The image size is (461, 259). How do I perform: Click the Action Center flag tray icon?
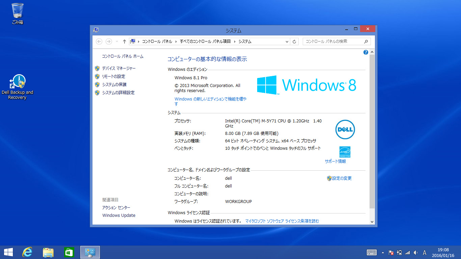(391, 253)
